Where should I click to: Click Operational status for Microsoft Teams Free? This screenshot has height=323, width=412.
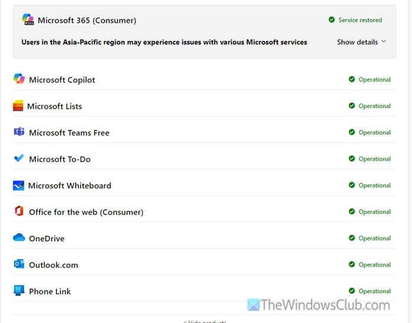click(x=375, y=132)
